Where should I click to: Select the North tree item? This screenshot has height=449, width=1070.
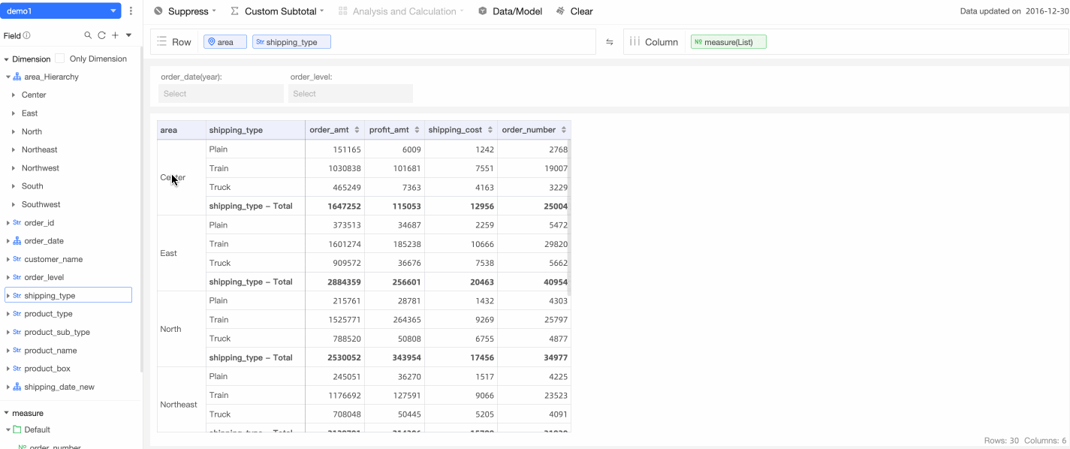click(32, 131)
